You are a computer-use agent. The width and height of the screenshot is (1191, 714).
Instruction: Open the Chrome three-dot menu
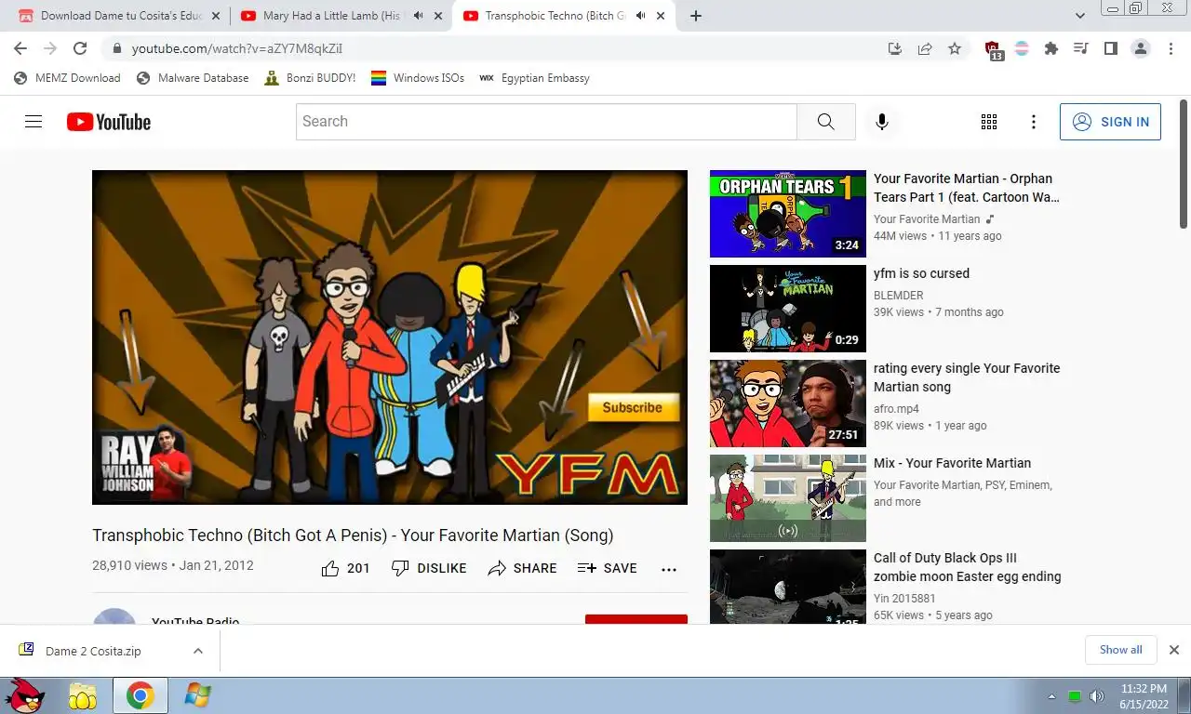(x=1171, y=48)
